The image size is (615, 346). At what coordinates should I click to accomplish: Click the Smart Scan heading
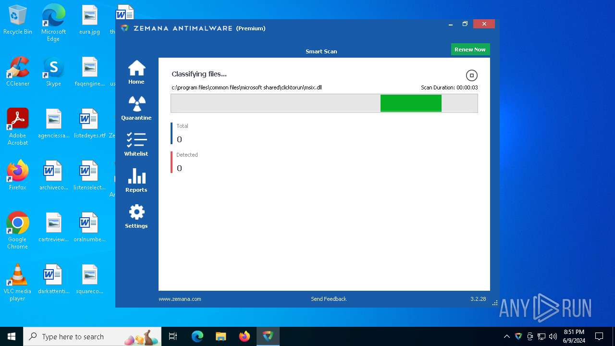[x=321, y=51]
